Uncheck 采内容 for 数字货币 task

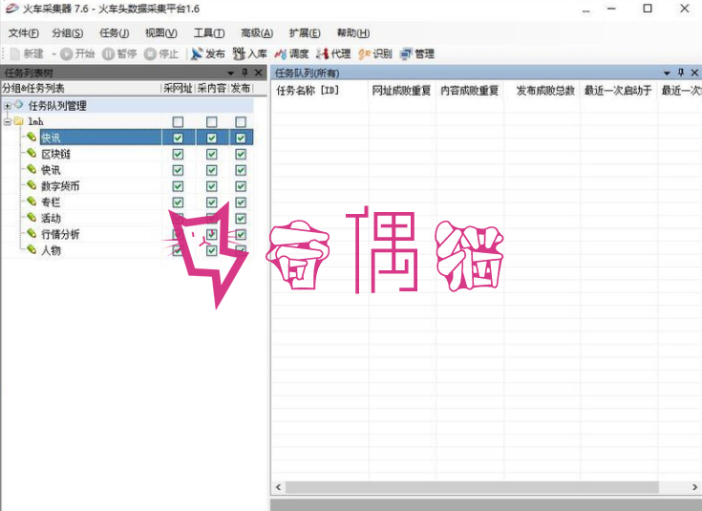(x=212, y=186)
